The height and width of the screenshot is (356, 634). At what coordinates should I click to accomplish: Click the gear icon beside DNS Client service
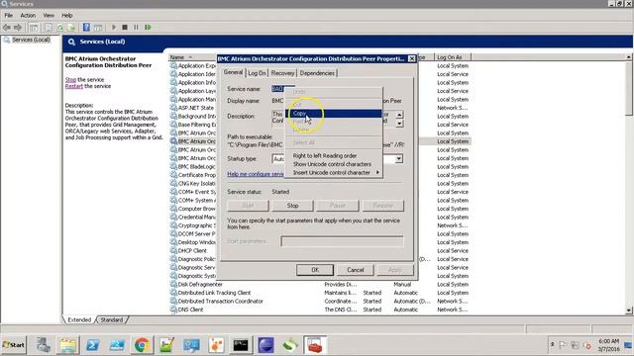point(173,310)
